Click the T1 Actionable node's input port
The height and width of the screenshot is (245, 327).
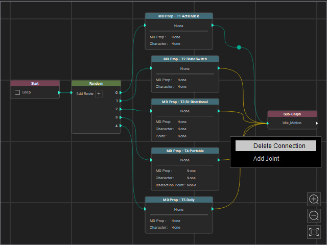145,25
